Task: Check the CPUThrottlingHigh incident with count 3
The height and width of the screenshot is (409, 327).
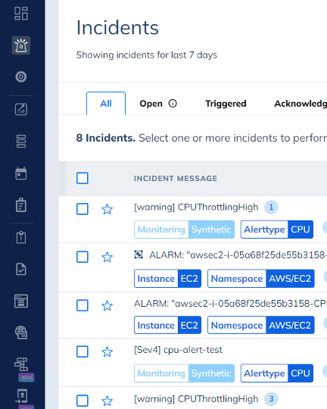Action: coord(83,401)
